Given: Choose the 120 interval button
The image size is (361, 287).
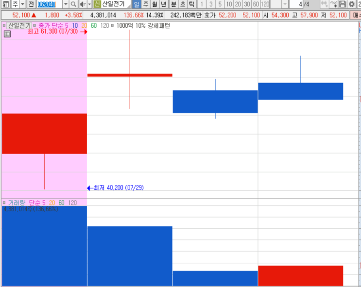Looking at the screenshot, I should (x=265, y=4).
